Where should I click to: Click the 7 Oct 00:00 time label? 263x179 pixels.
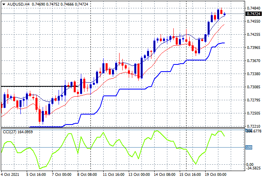61,175
